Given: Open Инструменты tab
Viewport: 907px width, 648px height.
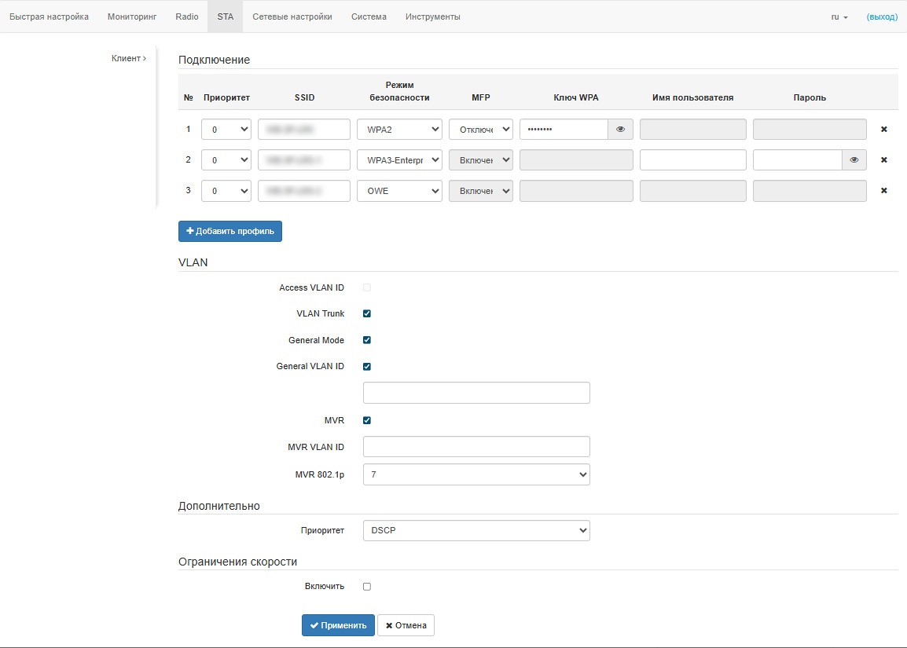Looking at the screenshot, I should (433, 16).
